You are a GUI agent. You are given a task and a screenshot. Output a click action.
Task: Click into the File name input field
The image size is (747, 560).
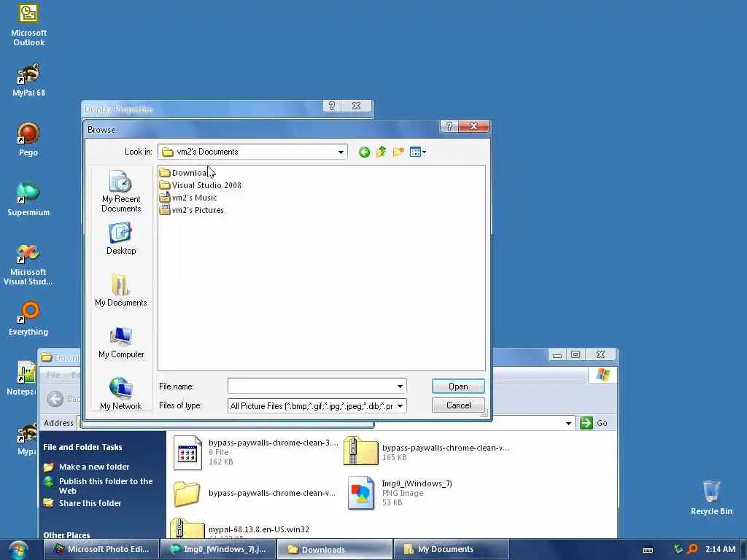pyautogui.click(x=311, y=386)
